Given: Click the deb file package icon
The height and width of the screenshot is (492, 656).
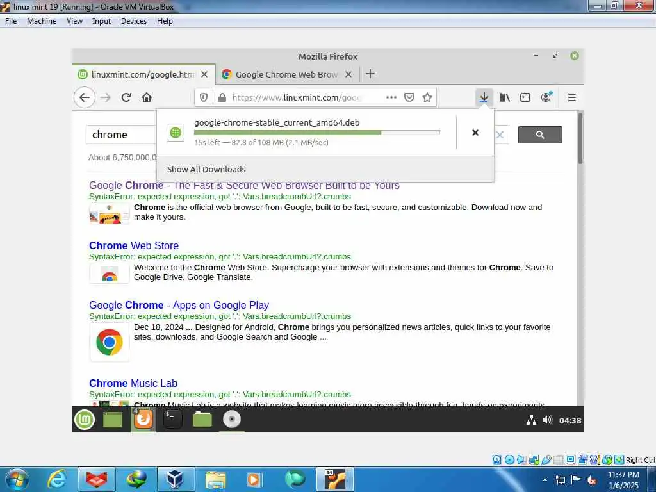Looking at the screenshot, I should 176,133.
